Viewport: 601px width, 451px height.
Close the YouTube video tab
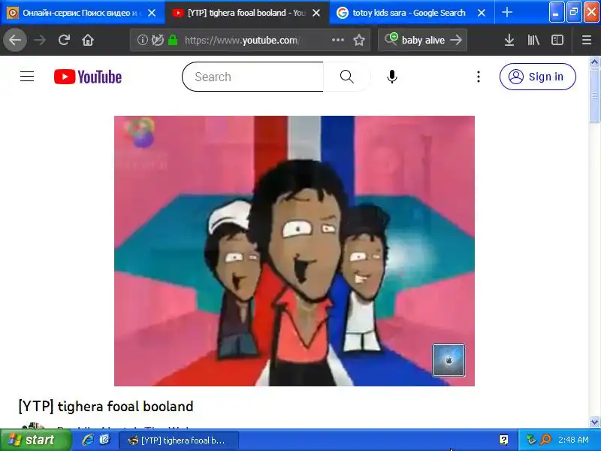pyautogui.click(x=316, y=13)
